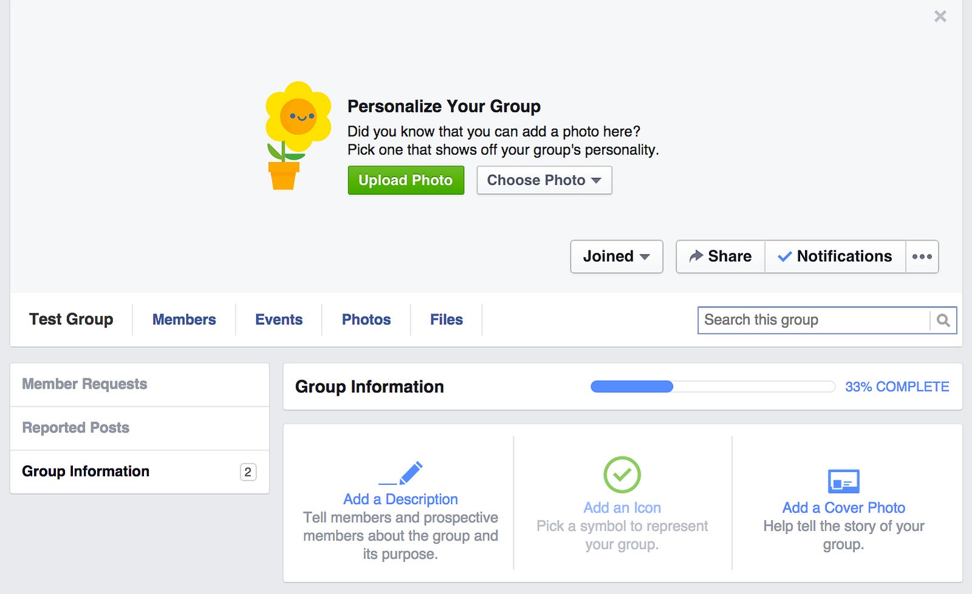Click the Share button

click(x=720, y=256)
